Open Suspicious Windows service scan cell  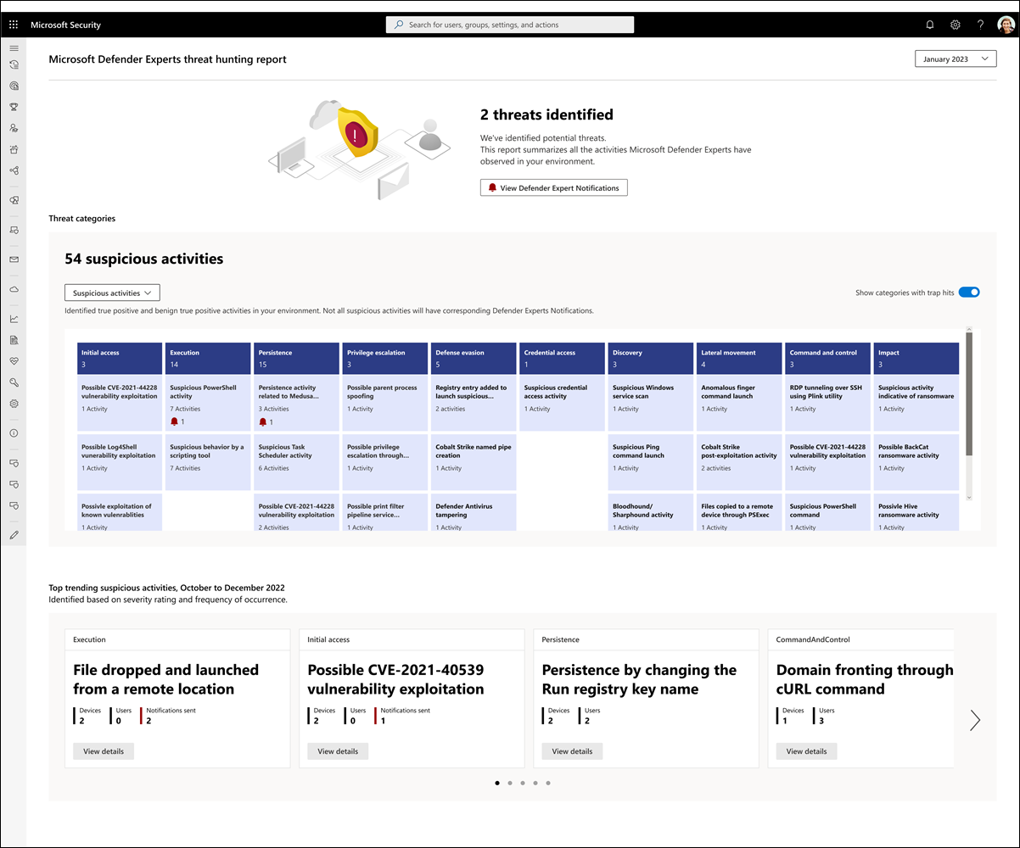(651, 403)
